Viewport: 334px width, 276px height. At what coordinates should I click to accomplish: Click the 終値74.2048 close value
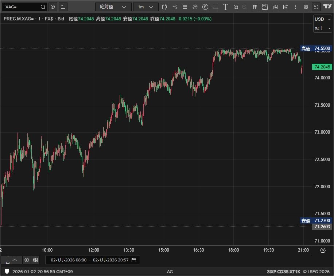[163, 19]
